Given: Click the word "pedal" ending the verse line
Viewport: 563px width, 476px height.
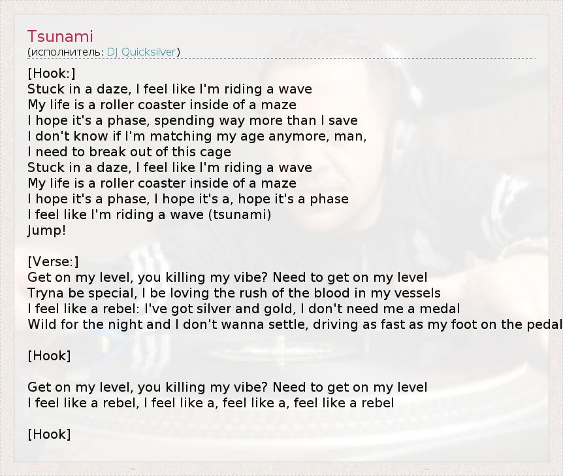Looking at the screenshot, I should tap(547, 324).
